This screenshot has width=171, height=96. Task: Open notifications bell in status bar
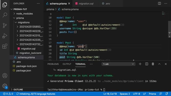(x=166, y=94)
